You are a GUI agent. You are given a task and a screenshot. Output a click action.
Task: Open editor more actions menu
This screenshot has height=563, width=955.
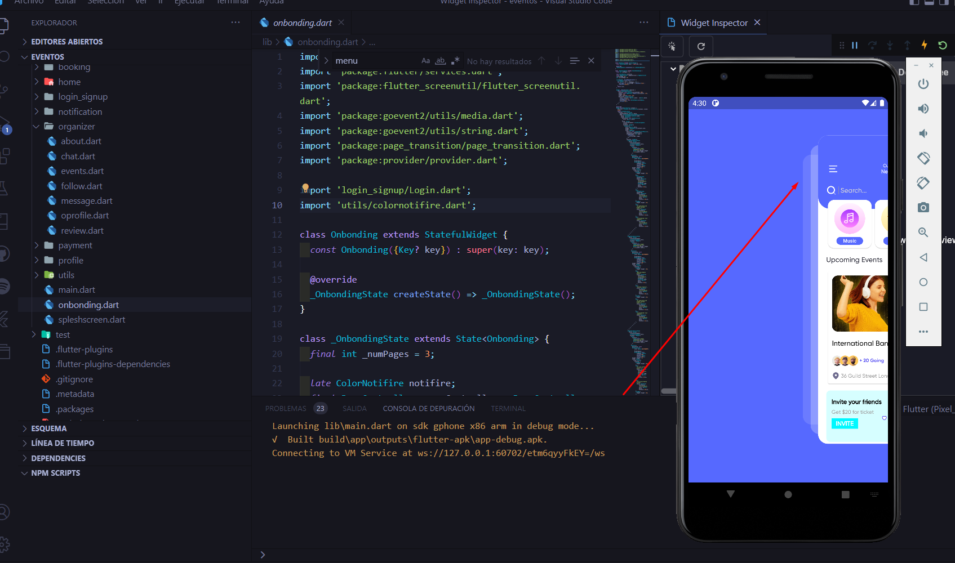click(644, 23)
